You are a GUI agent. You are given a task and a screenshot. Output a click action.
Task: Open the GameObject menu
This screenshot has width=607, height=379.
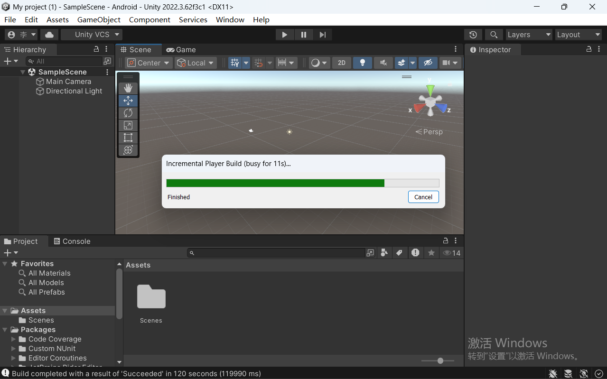click(x=99, y=19)
